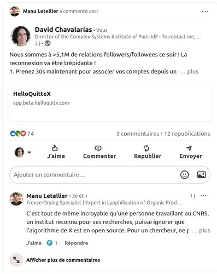The image size is (217, 274).
Task: Open Manu Letellier's comment three-dot menu
Action: click(203, 196)
